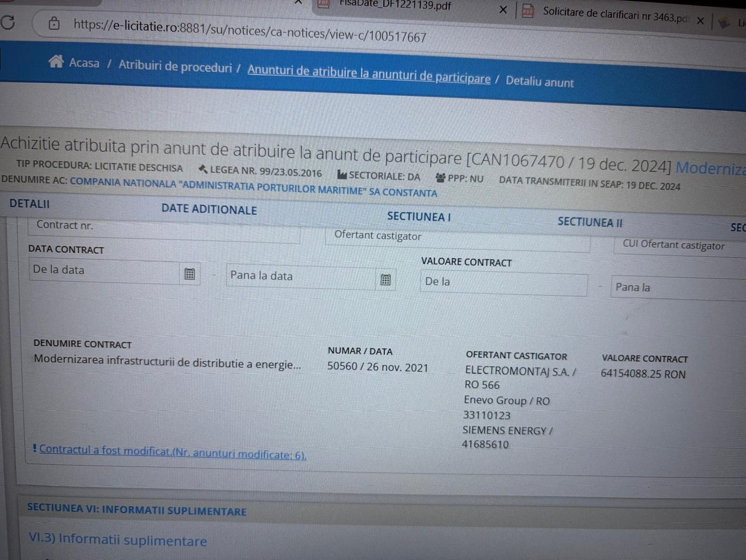Jump to SECTIUNEA I tab
The width and height of the screenshot is (746, 560).
pyautogui.click(x=419, y=216)
